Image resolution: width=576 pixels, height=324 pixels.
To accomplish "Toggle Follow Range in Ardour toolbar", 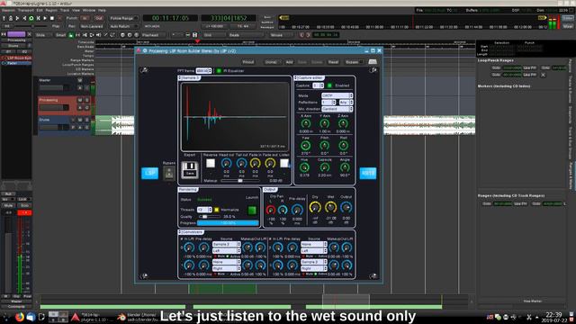I will tap(123, 18).
